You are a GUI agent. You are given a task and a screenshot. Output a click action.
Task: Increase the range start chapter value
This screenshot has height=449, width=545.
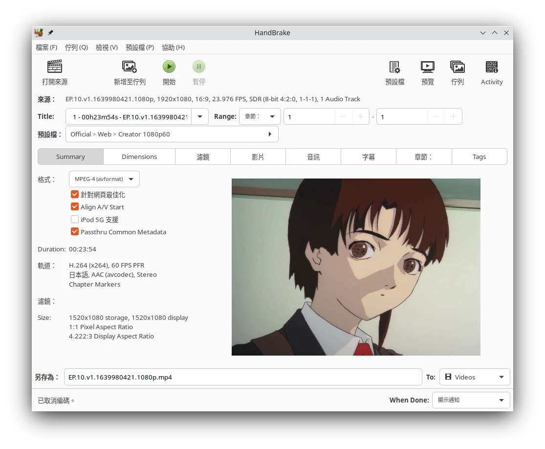pyautogui.click(x=360, y=117)
